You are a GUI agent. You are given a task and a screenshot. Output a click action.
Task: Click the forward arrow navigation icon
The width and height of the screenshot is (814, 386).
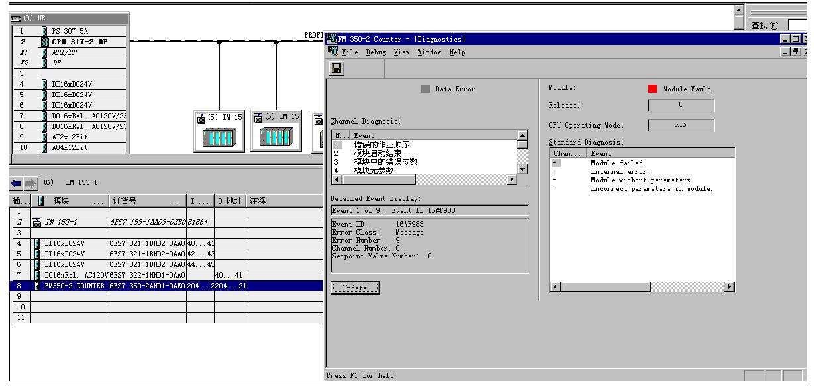pyautogui.click(x=30, y=183)
